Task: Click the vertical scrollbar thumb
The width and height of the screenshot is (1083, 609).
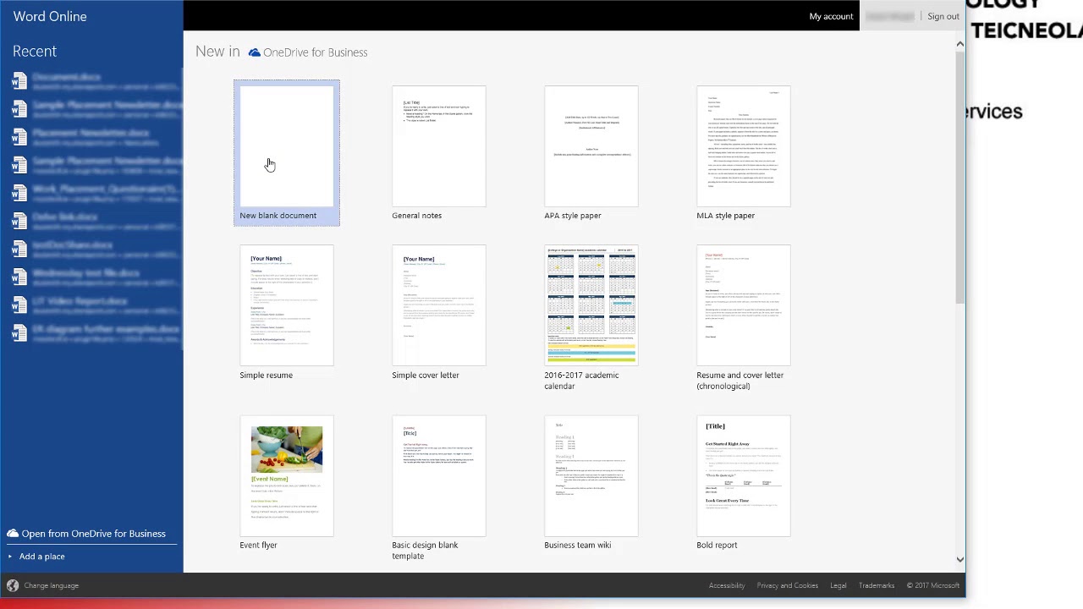Action: click(959, 178)
